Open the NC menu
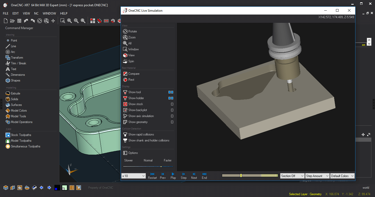This screenshot has width=375, height=197. [36, 13]
